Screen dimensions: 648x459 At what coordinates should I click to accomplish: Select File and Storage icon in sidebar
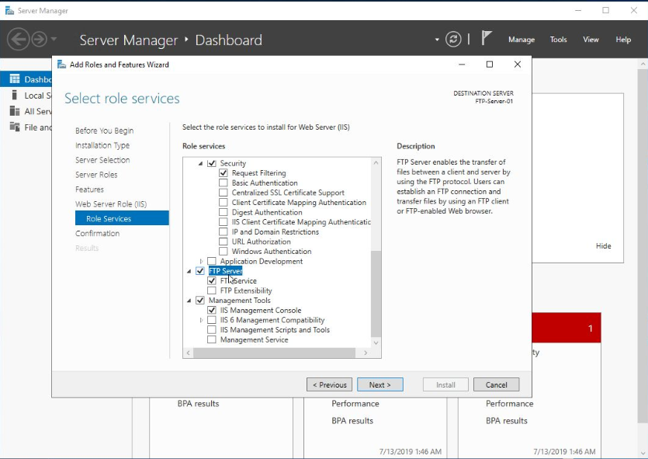click(x=15, y=127)
